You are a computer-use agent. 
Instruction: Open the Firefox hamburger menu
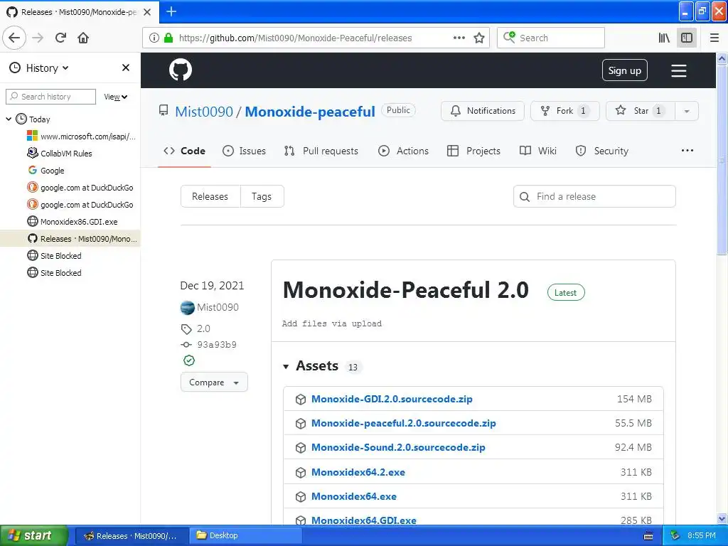point(714,38)
